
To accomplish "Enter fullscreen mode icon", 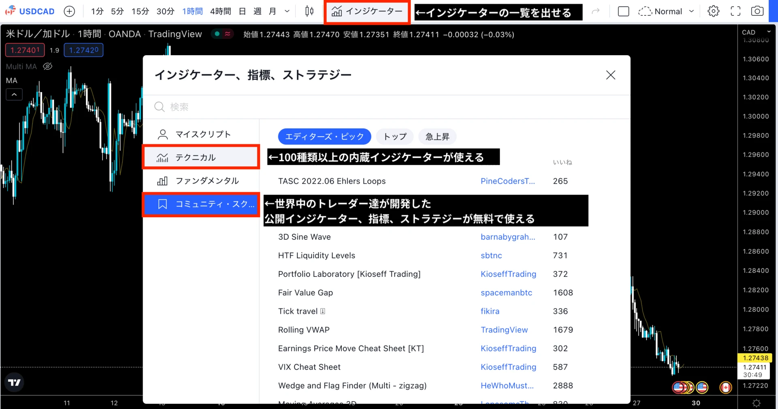I will pos(735,11).
